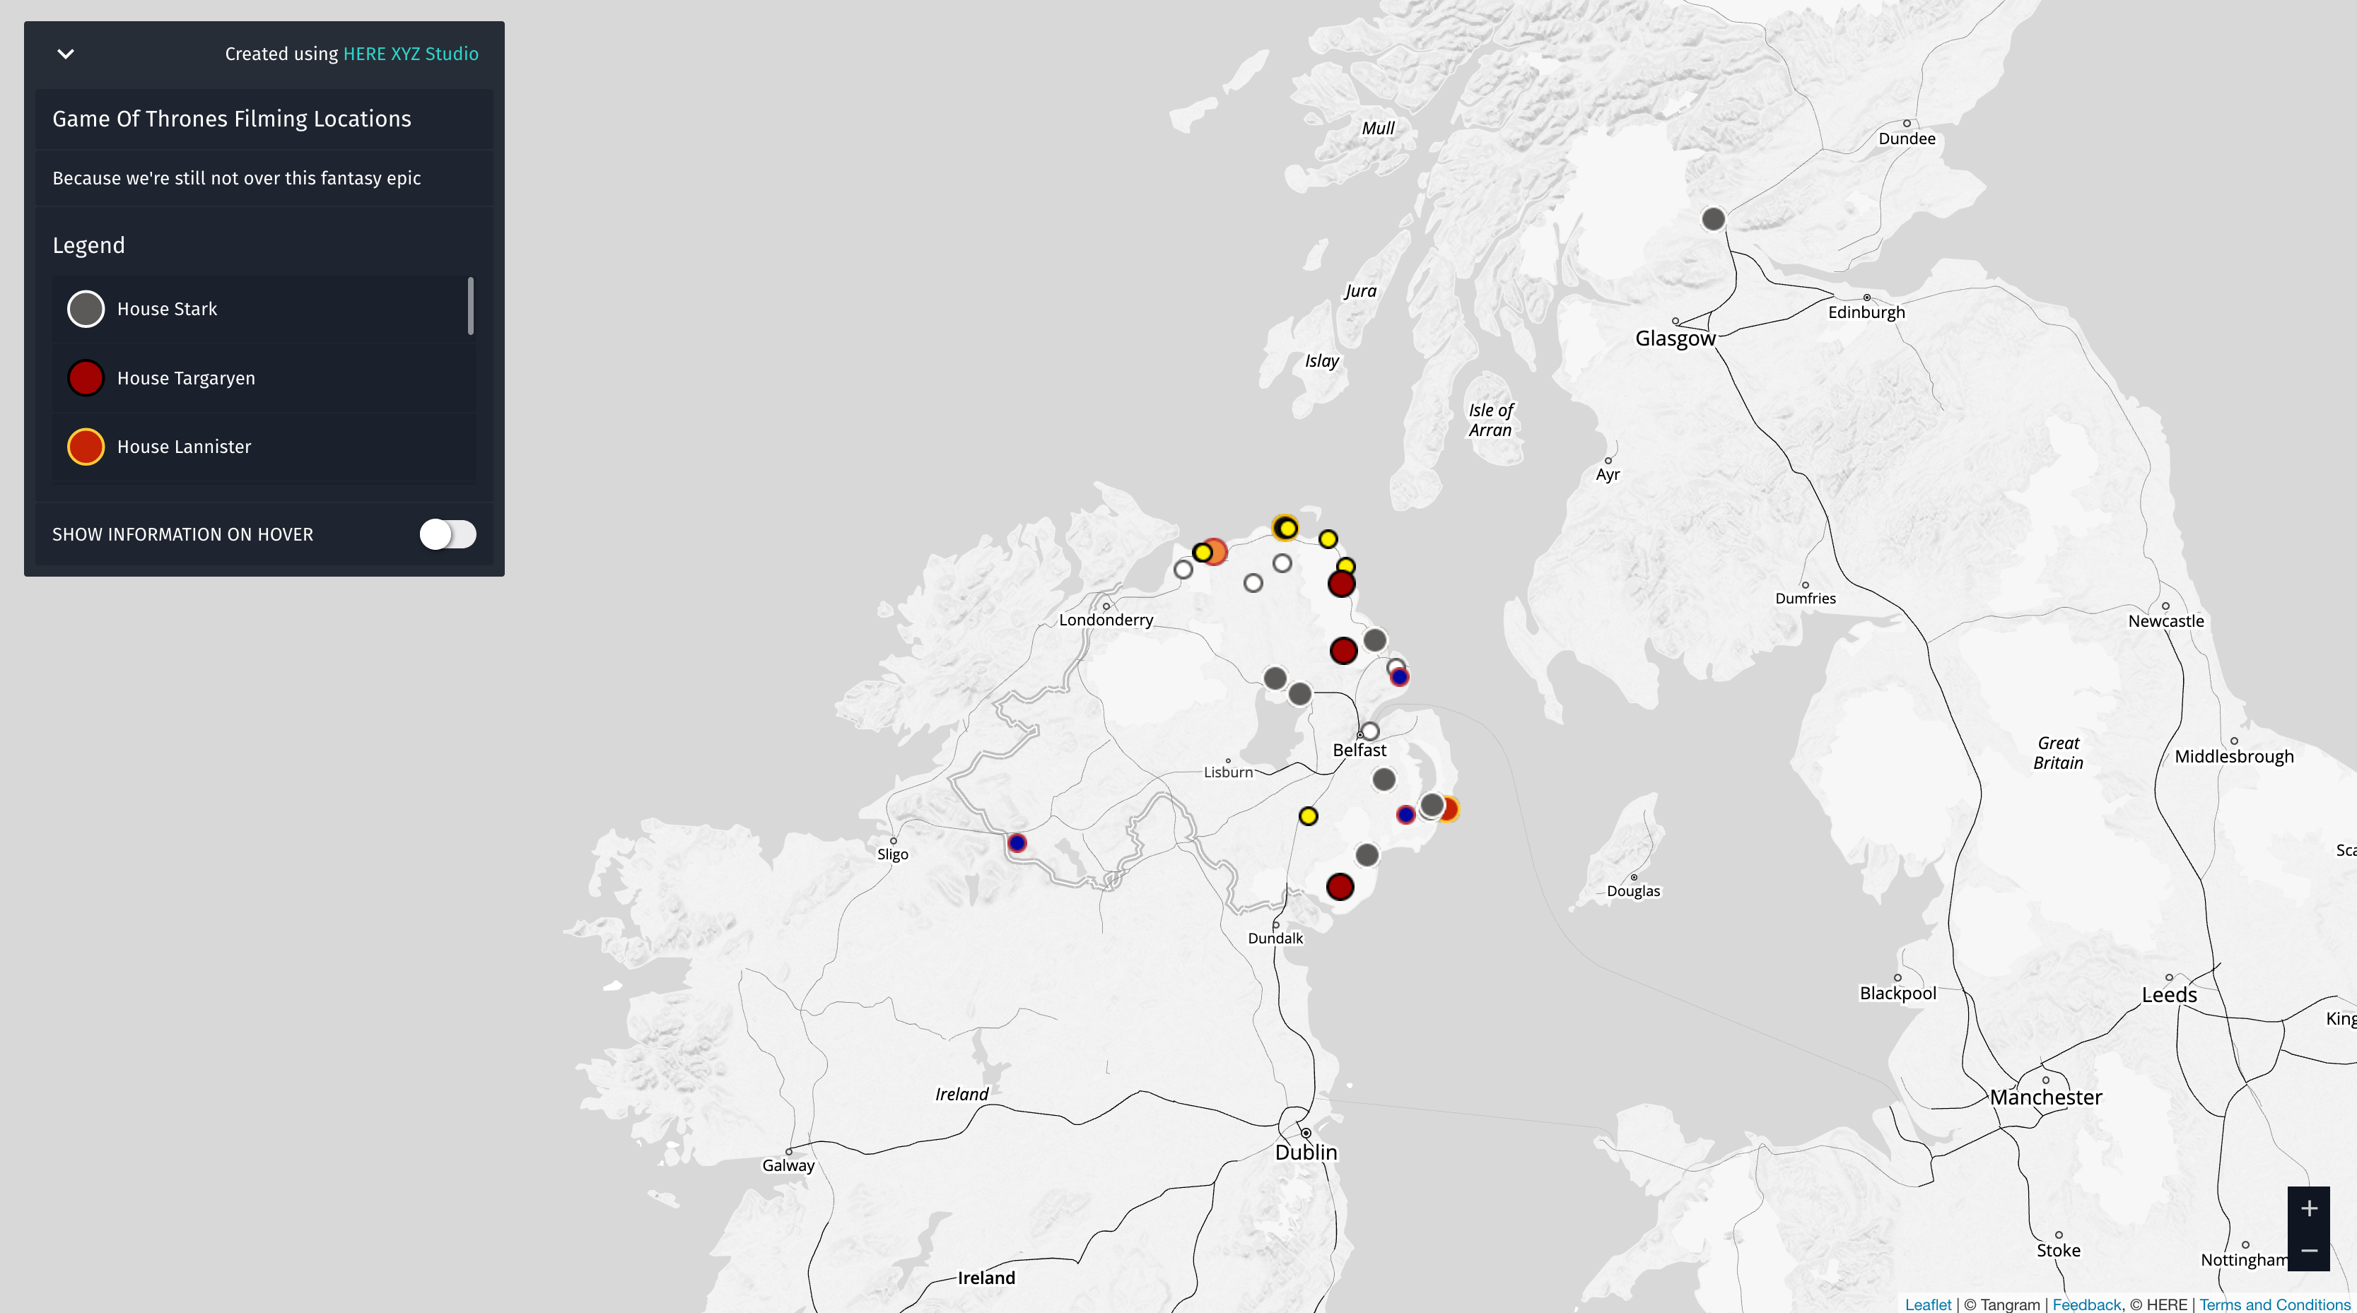Click the white ring marker beside Belfast
Screen dimensions: 2357x1313
[1369, 731]
